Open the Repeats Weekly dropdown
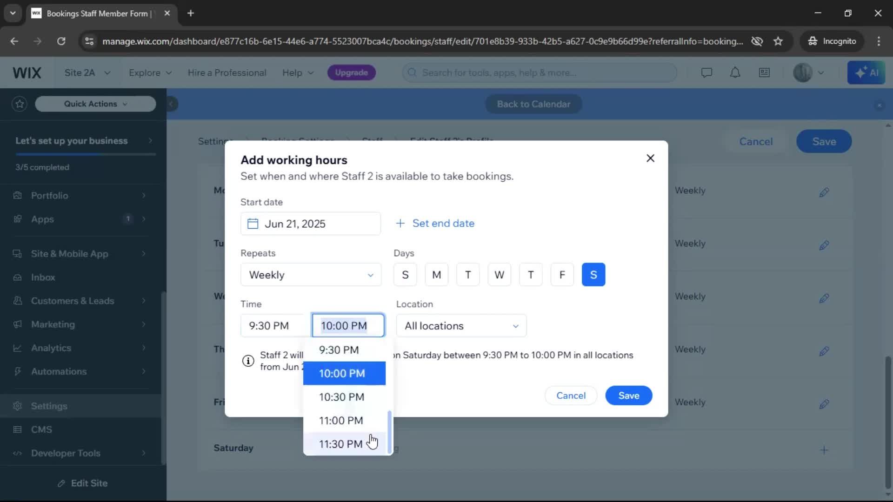Screen dimensions: 893x502 (311, 275)
